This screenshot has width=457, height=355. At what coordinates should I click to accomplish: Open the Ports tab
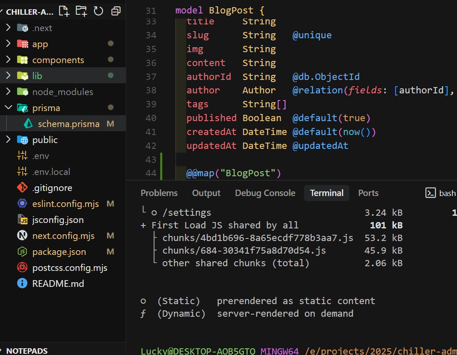tap(368, 193)
